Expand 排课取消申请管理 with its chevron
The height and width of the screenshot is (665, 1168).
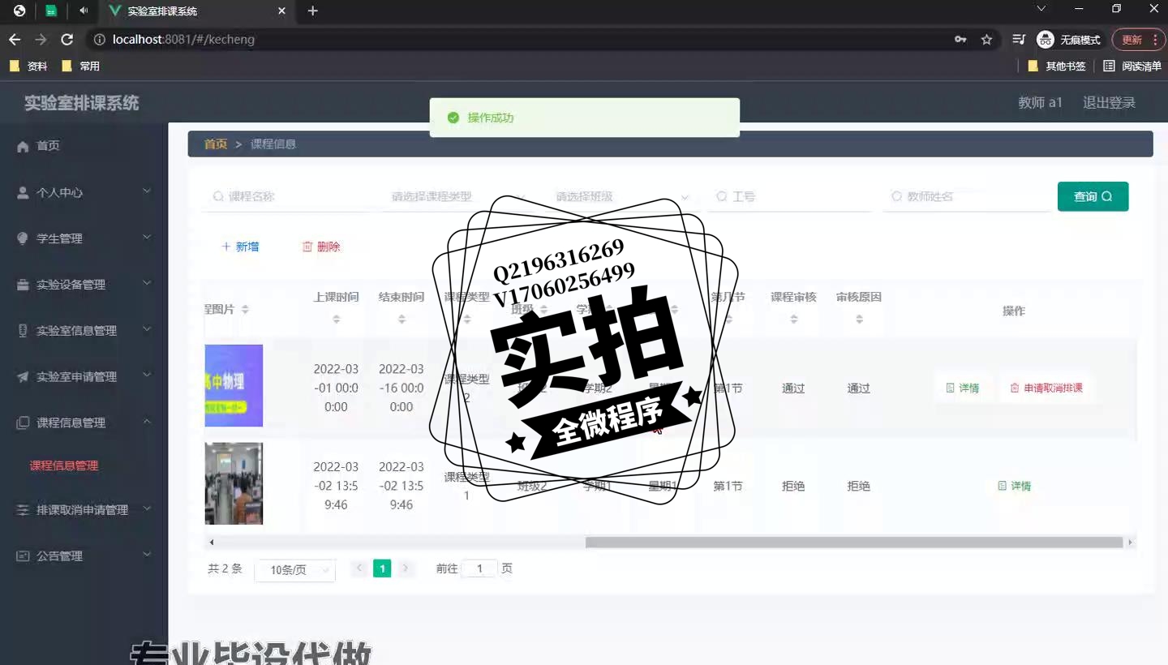(x=147, y=509)
